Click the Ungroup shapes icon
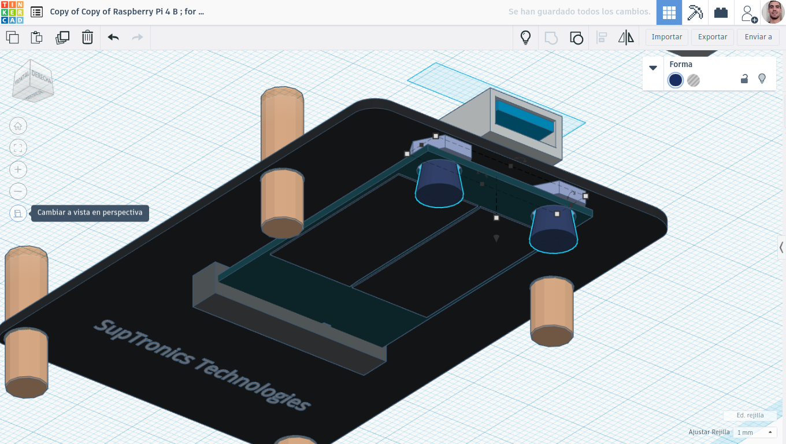The height and width of the screenshot is (444, 786). pyautogui.click(x=576, y=38)
